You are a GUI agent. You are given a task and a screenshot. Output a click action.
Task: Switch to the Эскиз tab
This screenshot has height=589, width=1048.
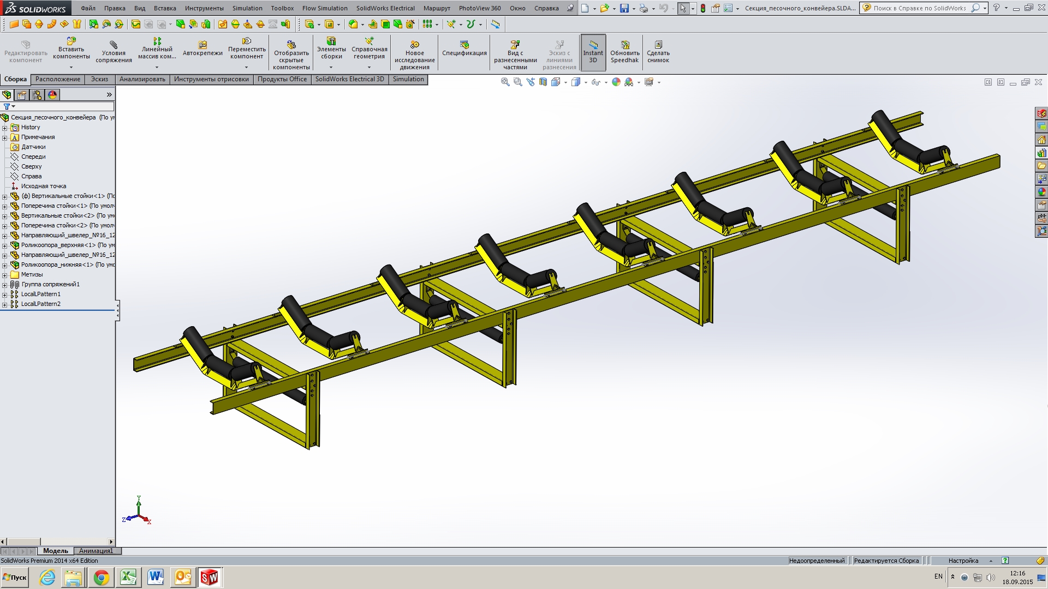pos(99,79)
